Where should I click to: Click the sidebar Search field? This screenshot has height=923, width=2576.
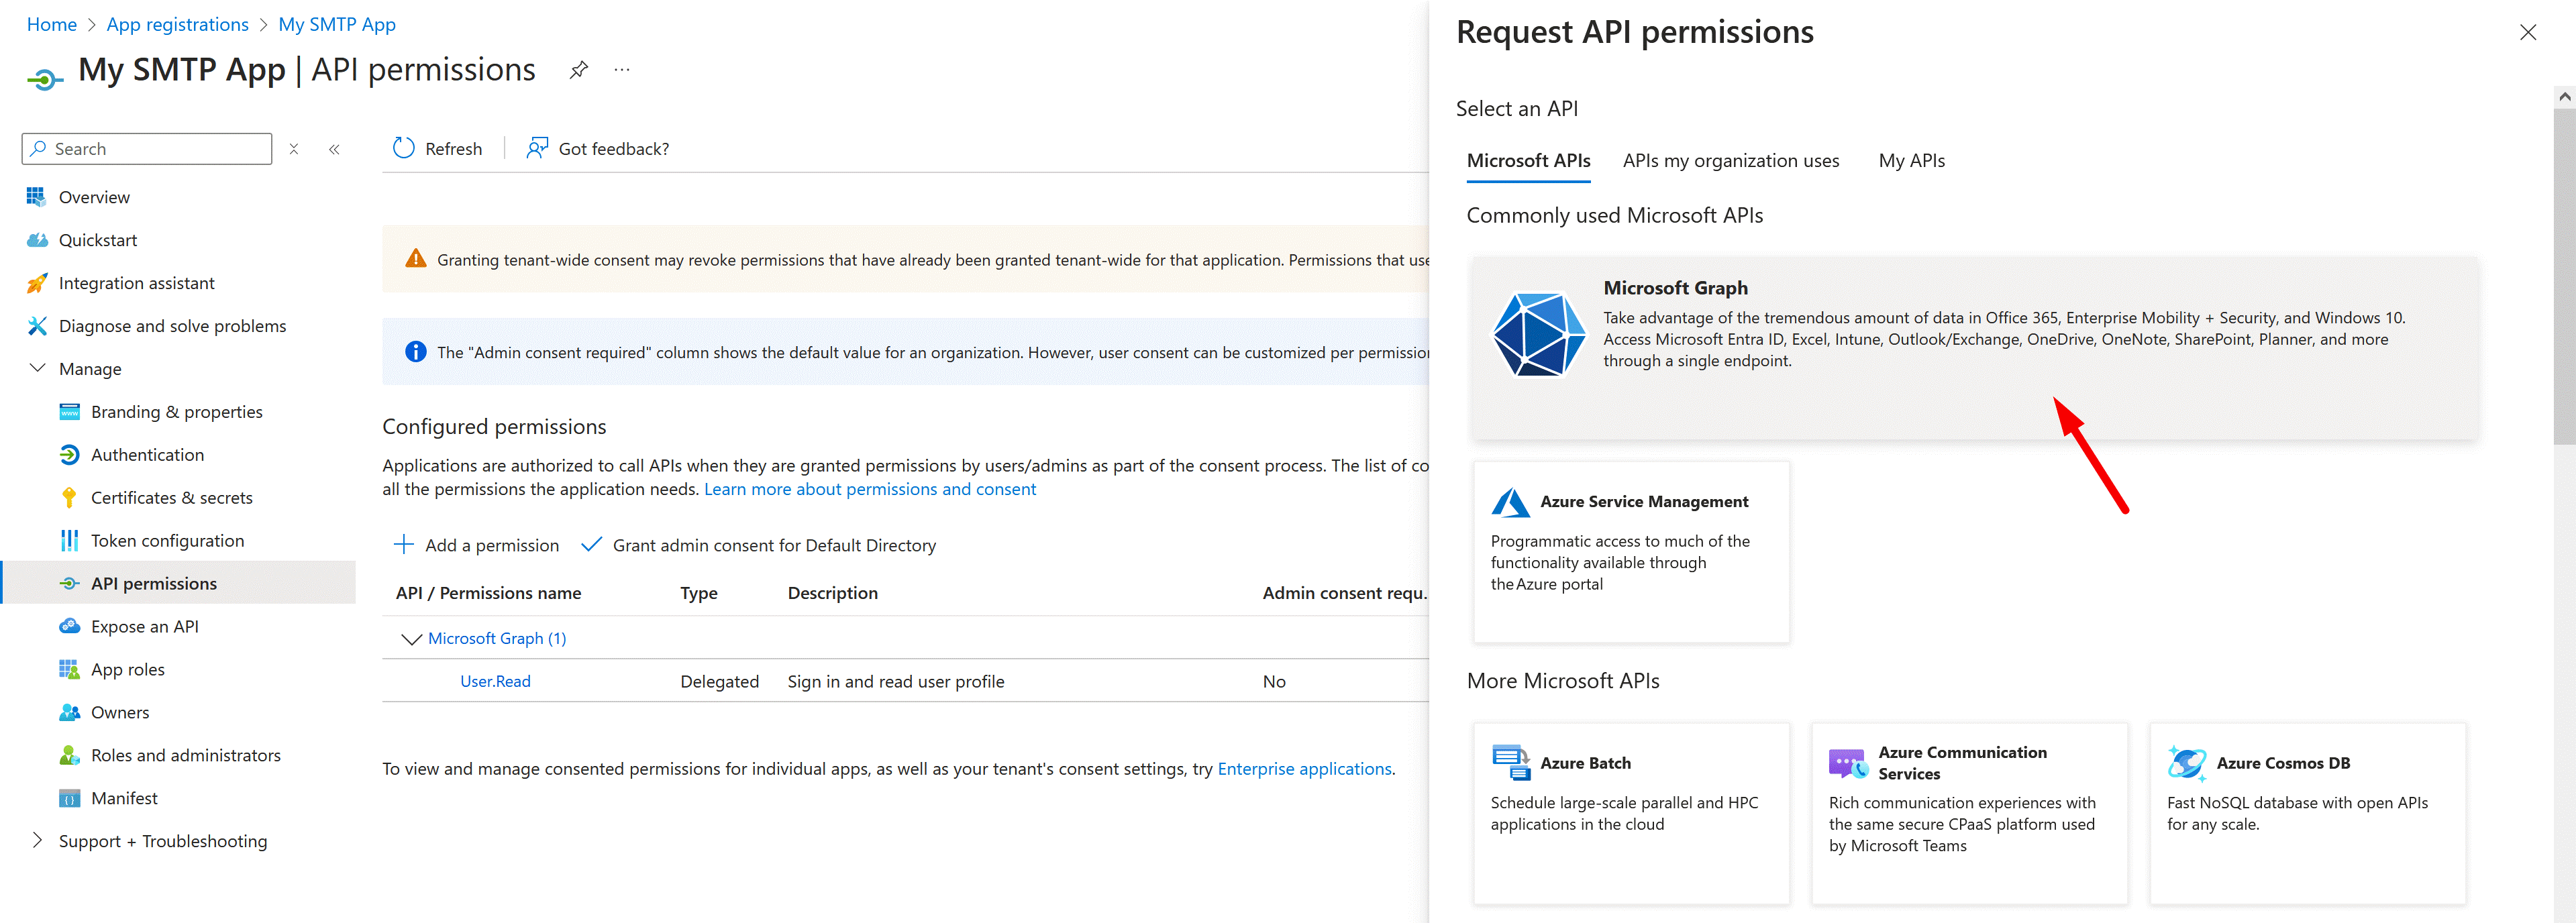[147, 149]
